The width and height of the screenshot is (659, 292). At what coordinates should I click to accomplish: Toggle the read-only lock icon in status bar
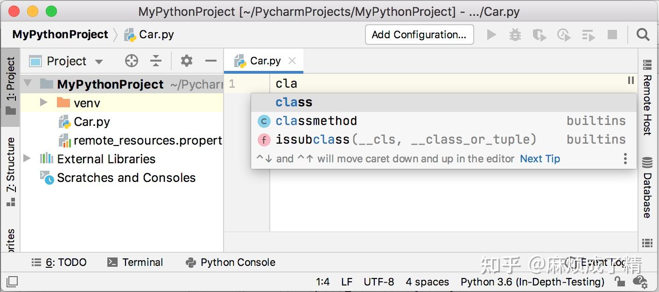pyautogui.click(x=620, y=281)
